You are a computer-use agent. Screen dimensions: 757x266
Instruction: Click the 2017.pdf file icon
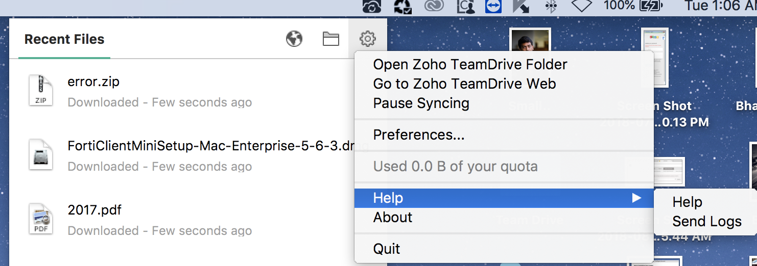41,220
